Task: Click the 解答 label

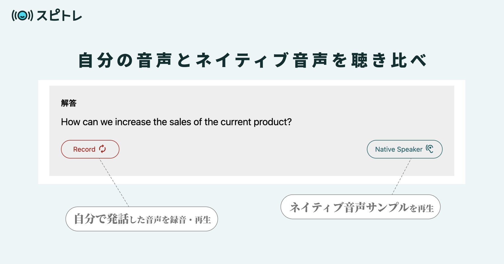Action: 69,103
